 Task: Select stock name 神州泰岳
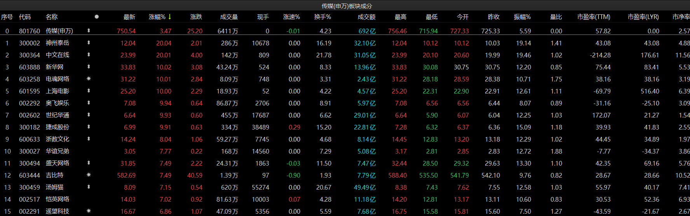pos(57,43)
